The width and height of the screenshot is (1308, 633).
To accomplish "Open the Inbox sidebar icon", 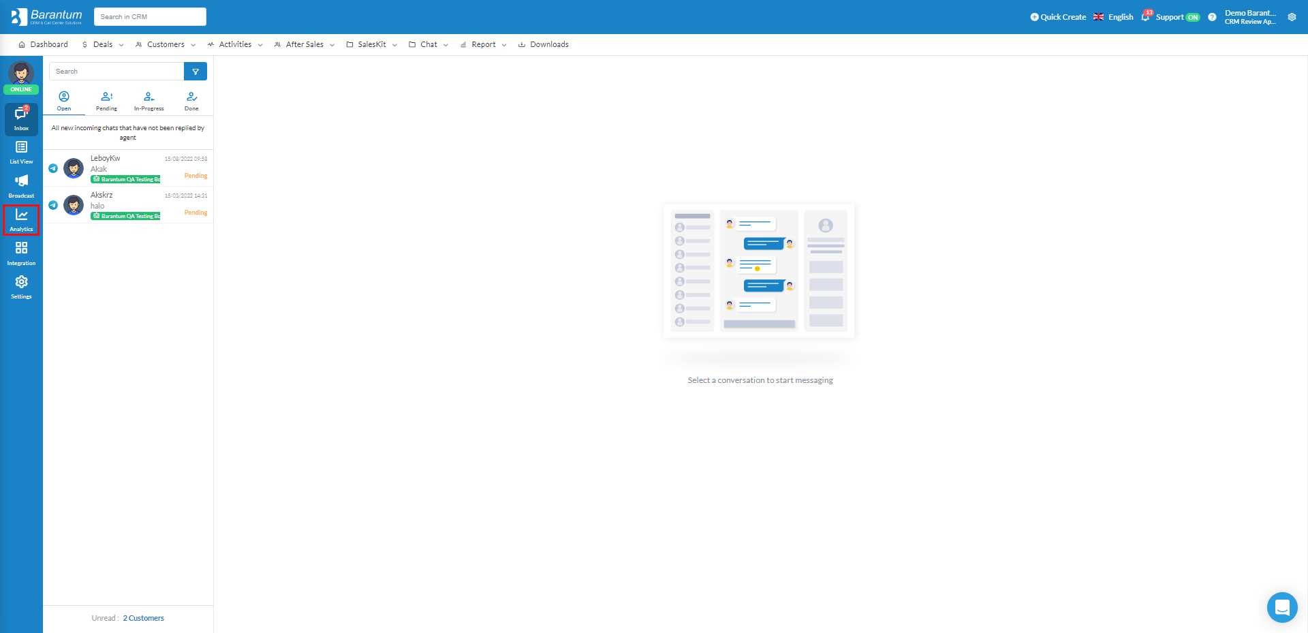I will [21, 119].
